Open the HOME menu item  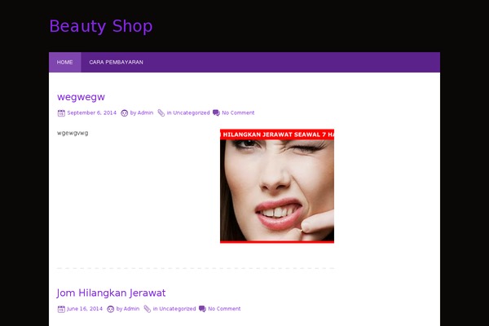(65, 63)
